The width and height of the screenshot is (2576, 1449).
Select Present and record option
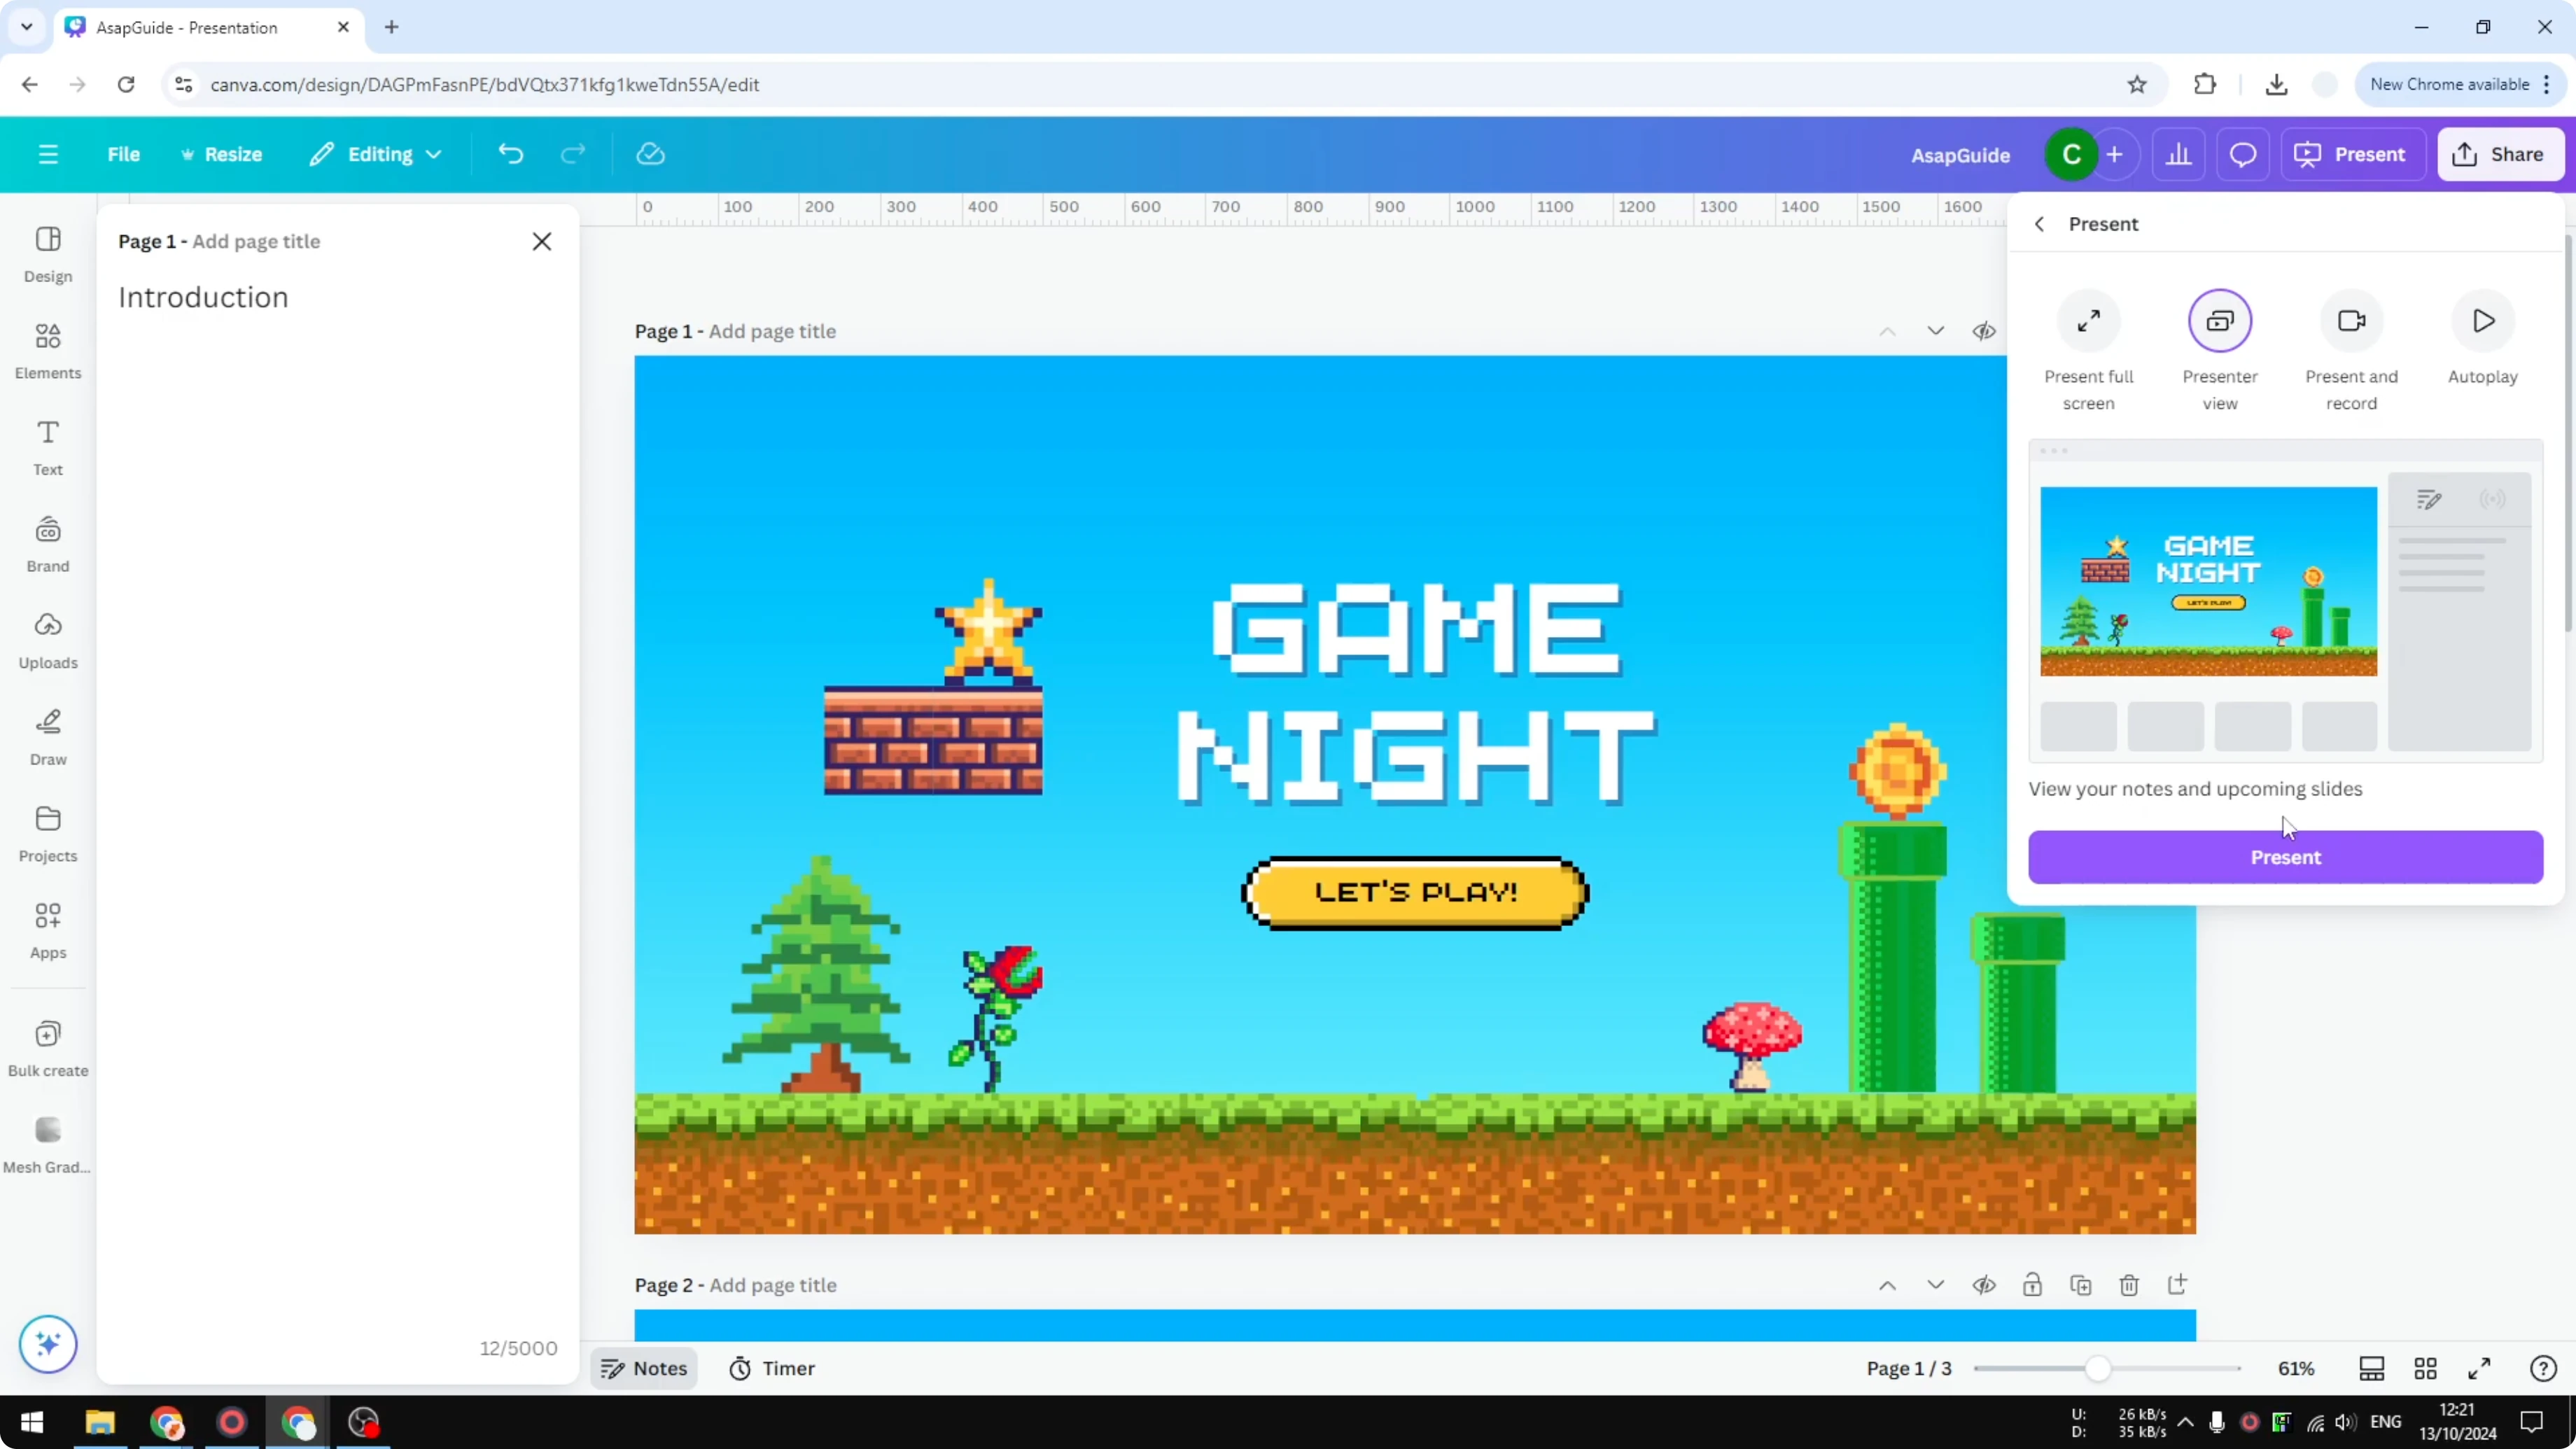2351,351
